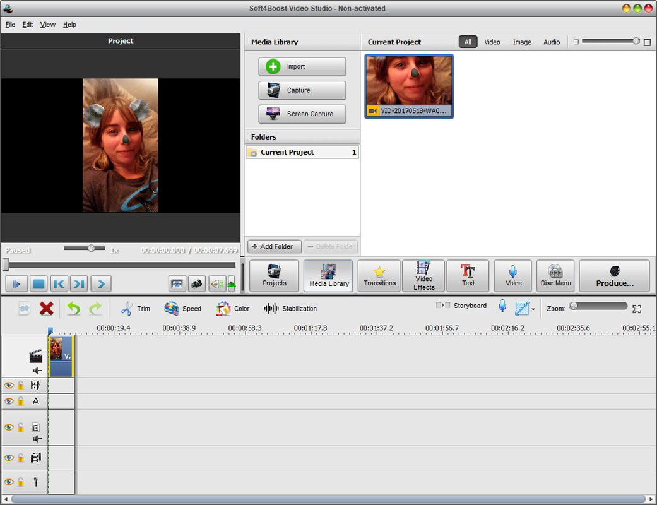
Task: Open the File menu
Action: (10, 25)
